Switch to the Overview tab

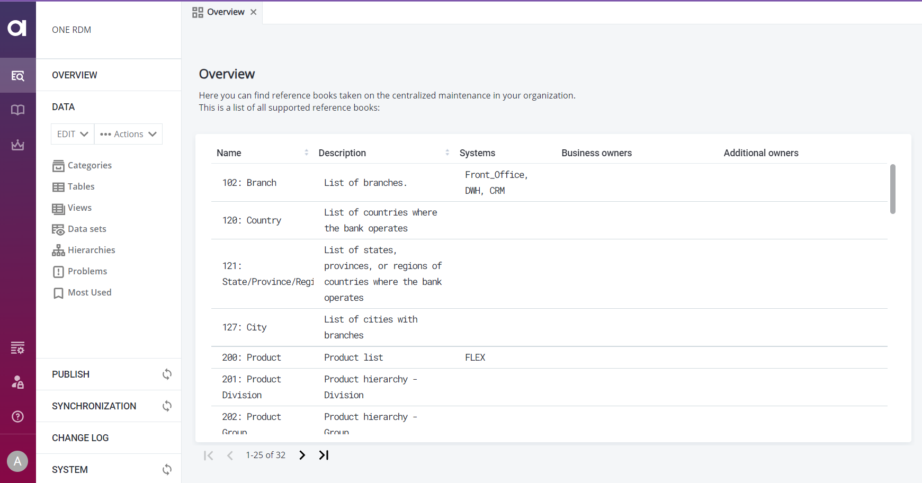[x=226, y=12]
